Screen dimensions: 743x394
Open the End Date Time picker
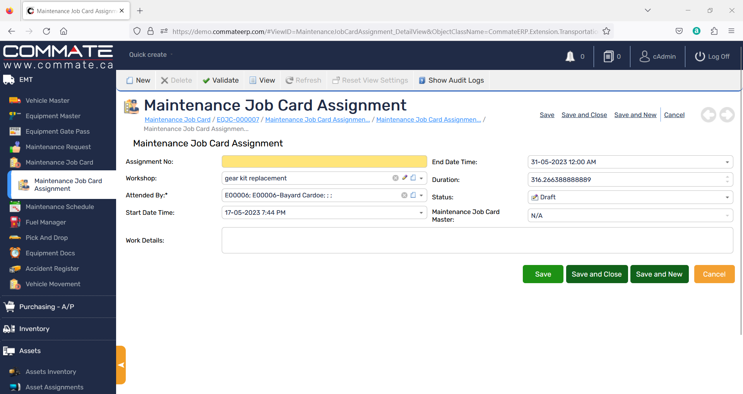(728, 162)
